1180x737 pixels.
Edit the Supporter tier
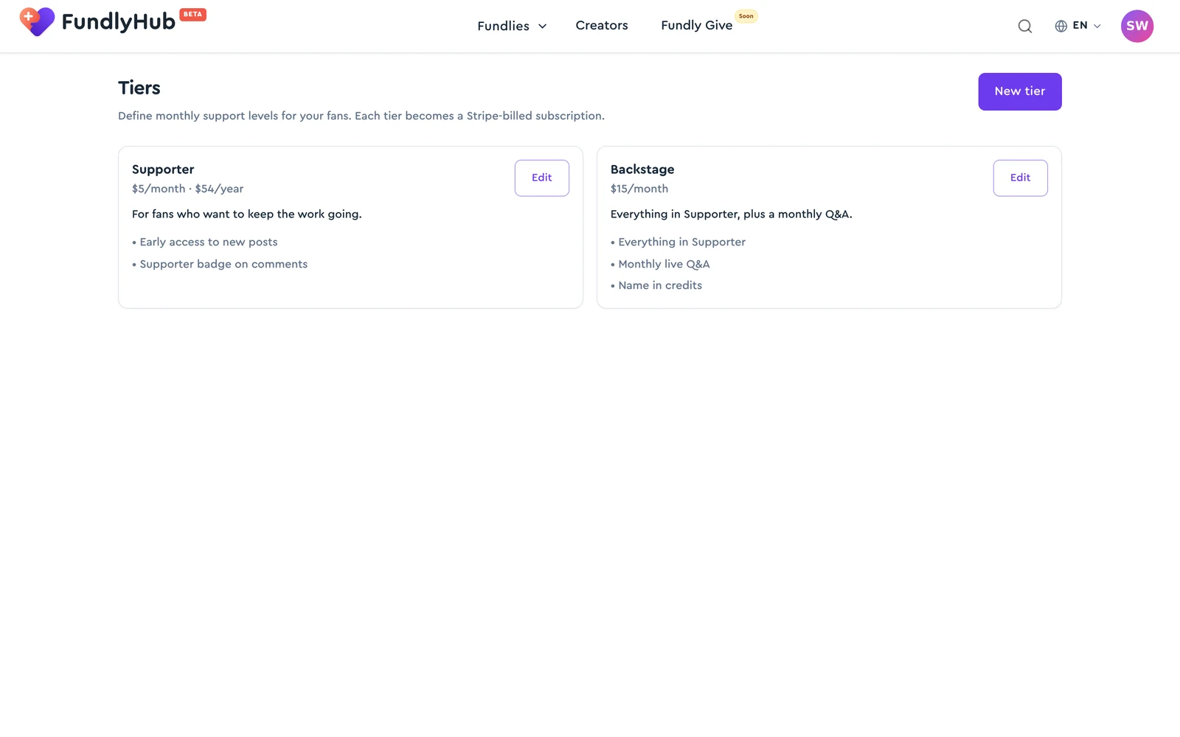[542, 178]
